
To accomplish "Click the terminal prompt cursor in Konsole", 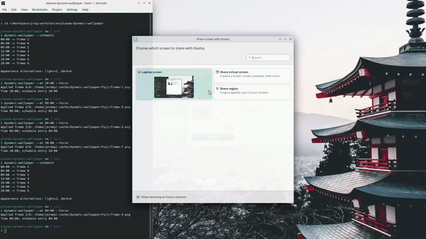I will 5,231.
